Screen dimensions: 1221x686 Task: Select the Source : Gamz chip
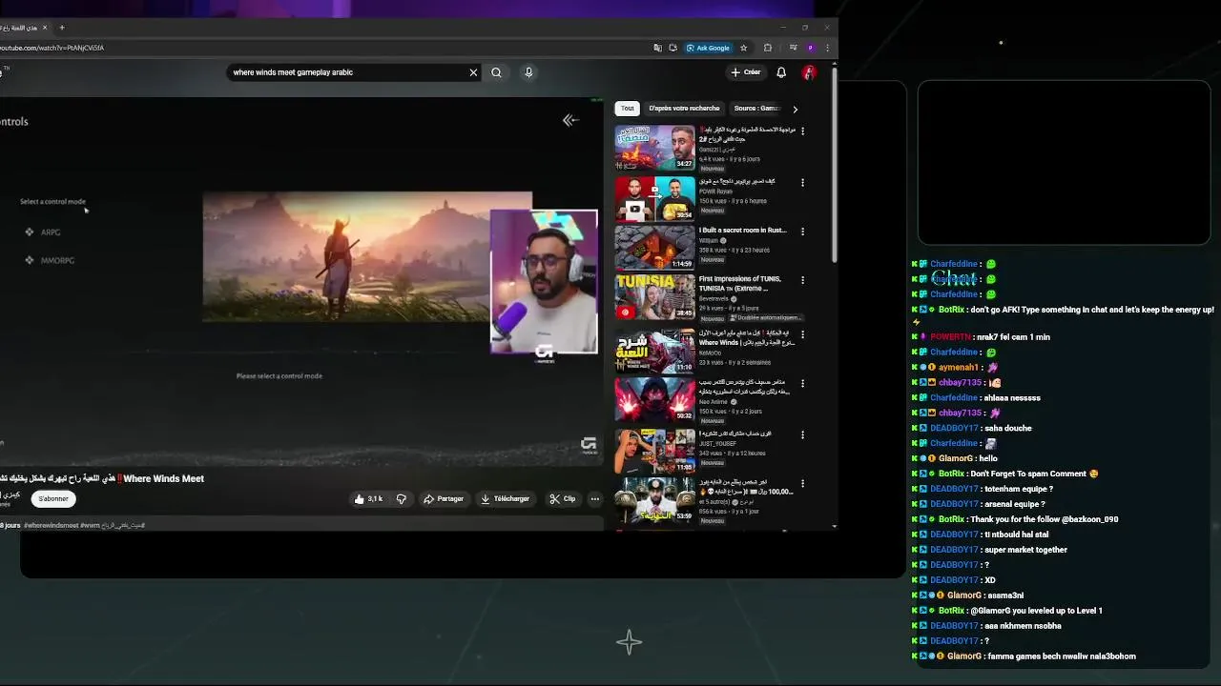point(757,109)
